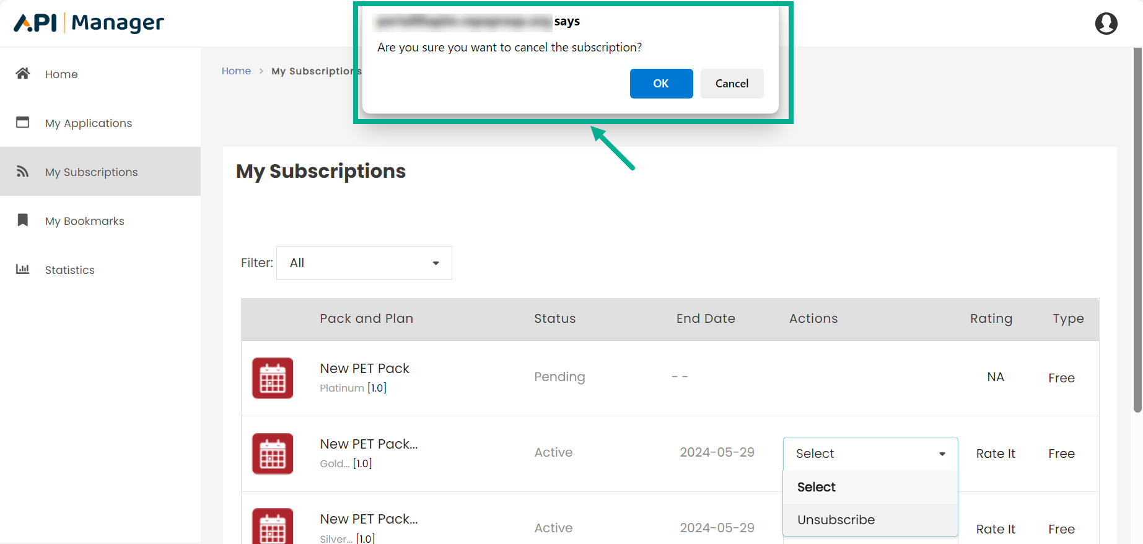The width and height of the screenshot is (1143, 544).
Task: Click the vertical page scrollbar
Action: coord(1137,229)
